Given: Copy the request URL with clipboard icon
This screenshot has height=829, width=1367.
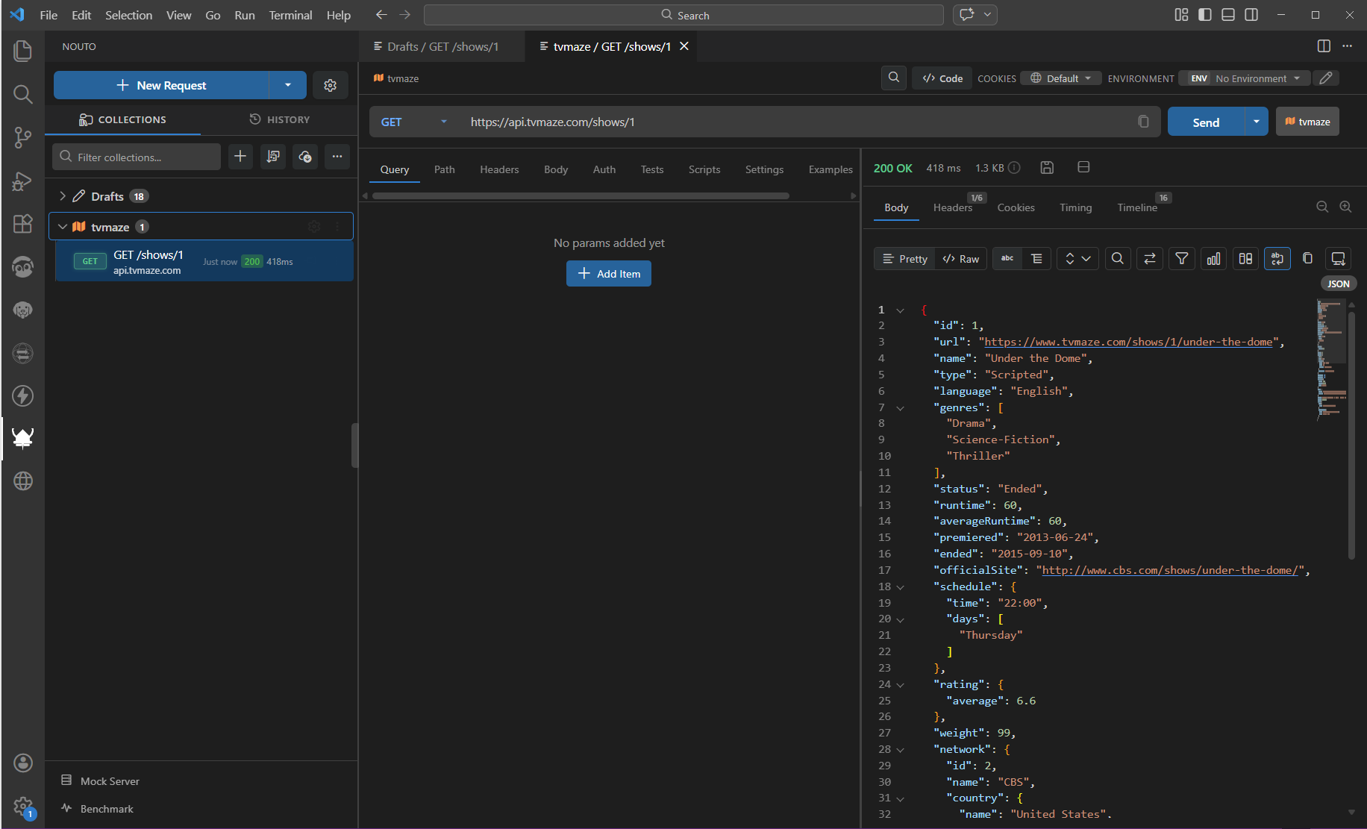Looking at the screenshot, I should click(x=1143, y=122).
